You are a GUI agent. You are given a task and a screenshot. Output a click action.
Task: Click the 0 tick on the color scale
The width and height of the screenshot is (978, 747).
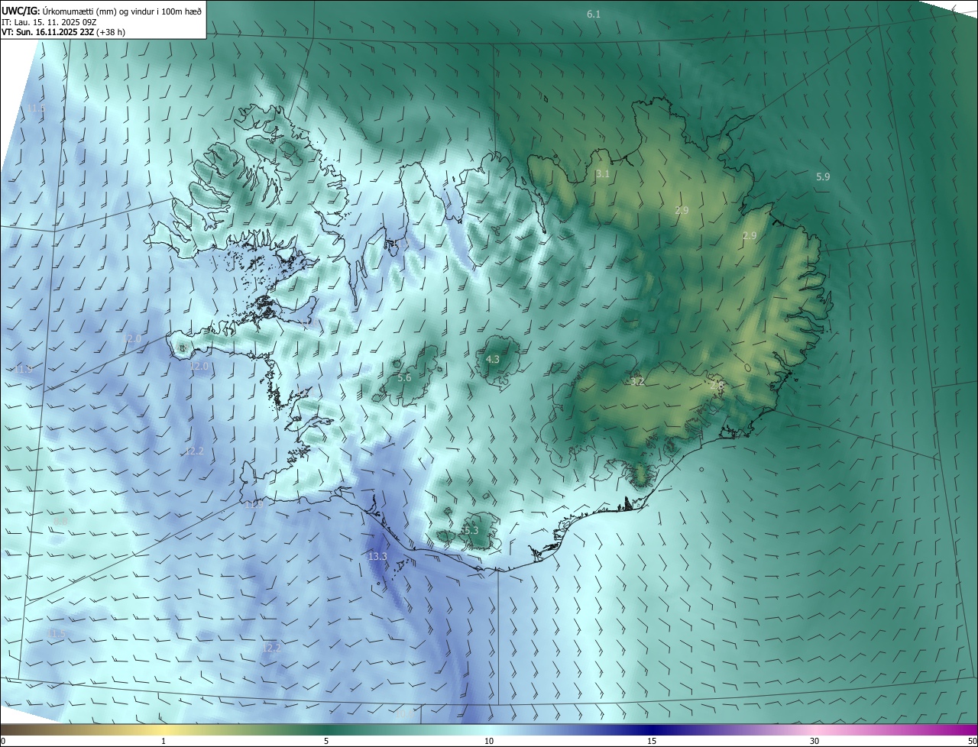click(x=3, y=741)
